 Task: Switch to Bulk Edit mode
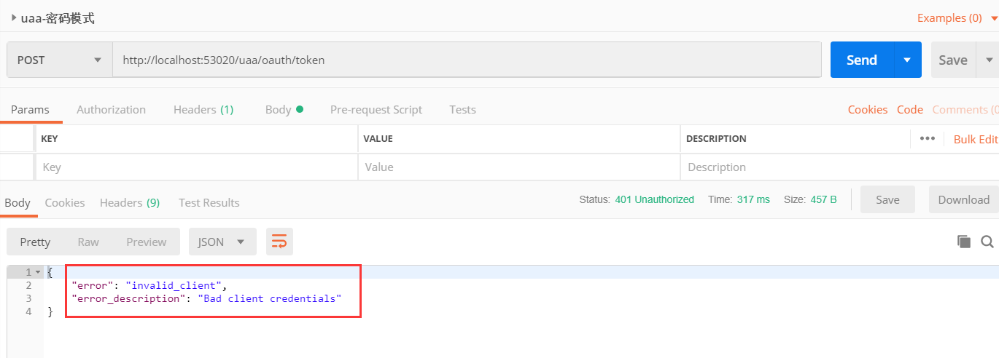pos(976,139)
